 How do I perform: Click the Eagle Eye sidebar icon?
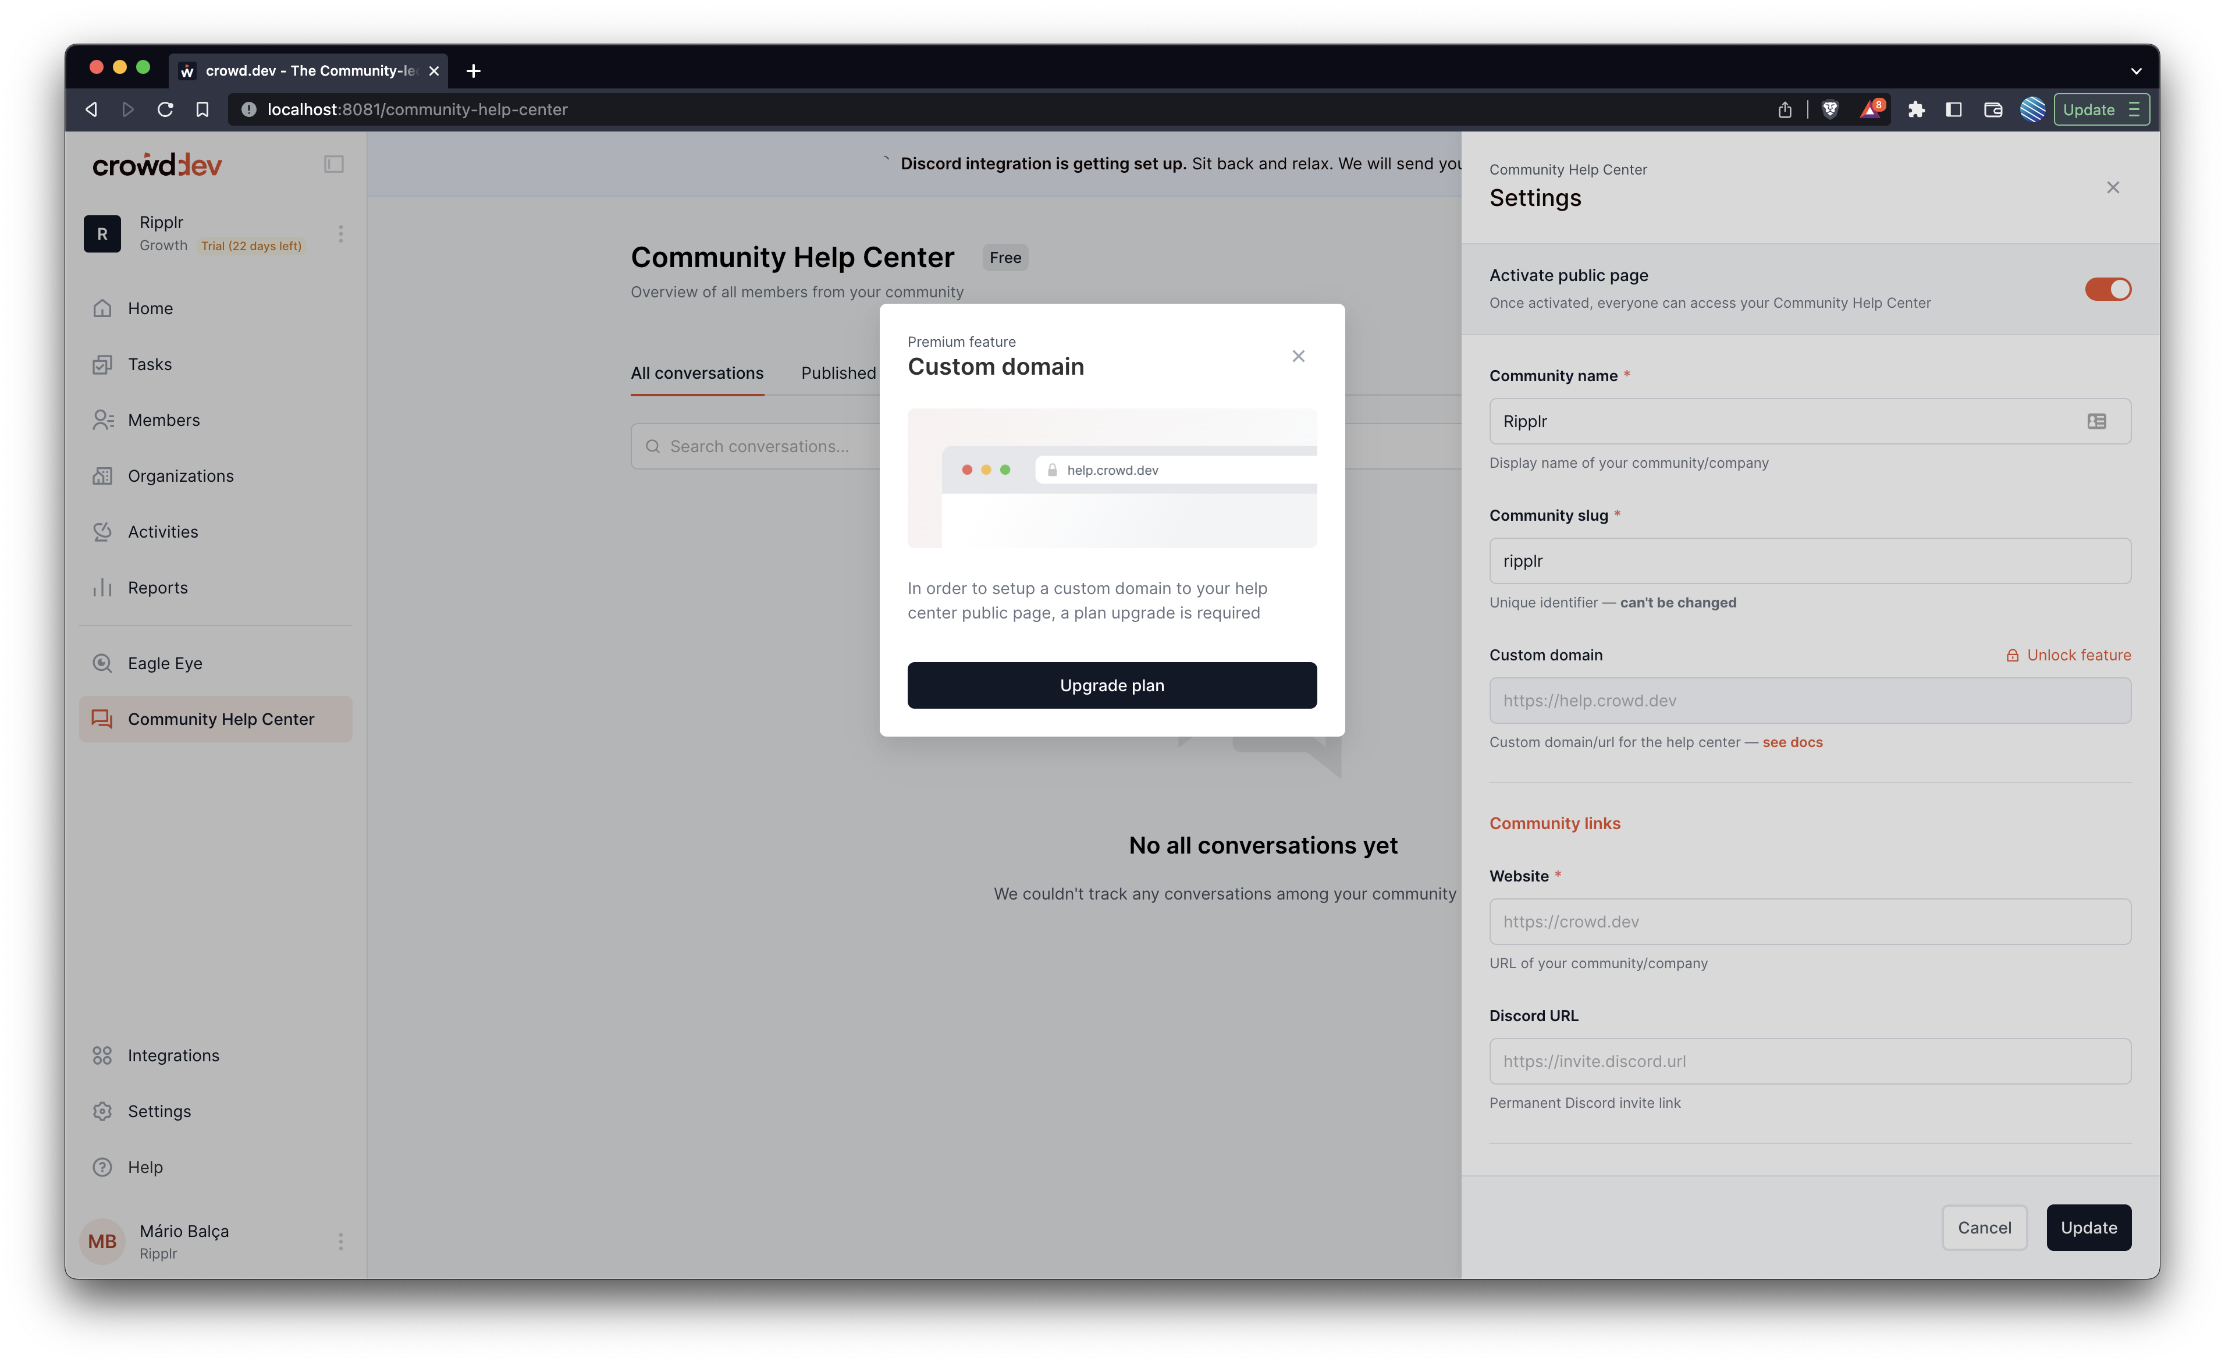[102, 663]
